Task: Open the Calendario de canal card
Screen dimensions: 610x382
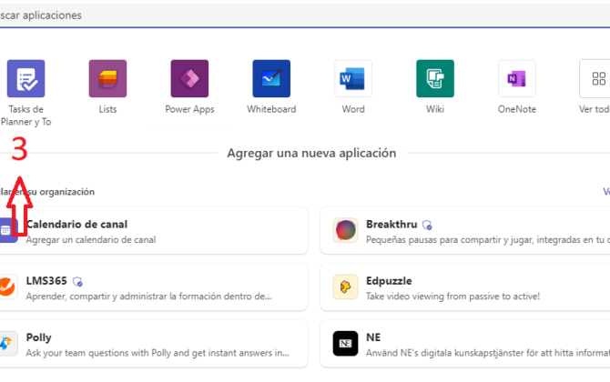Action: 154,230
